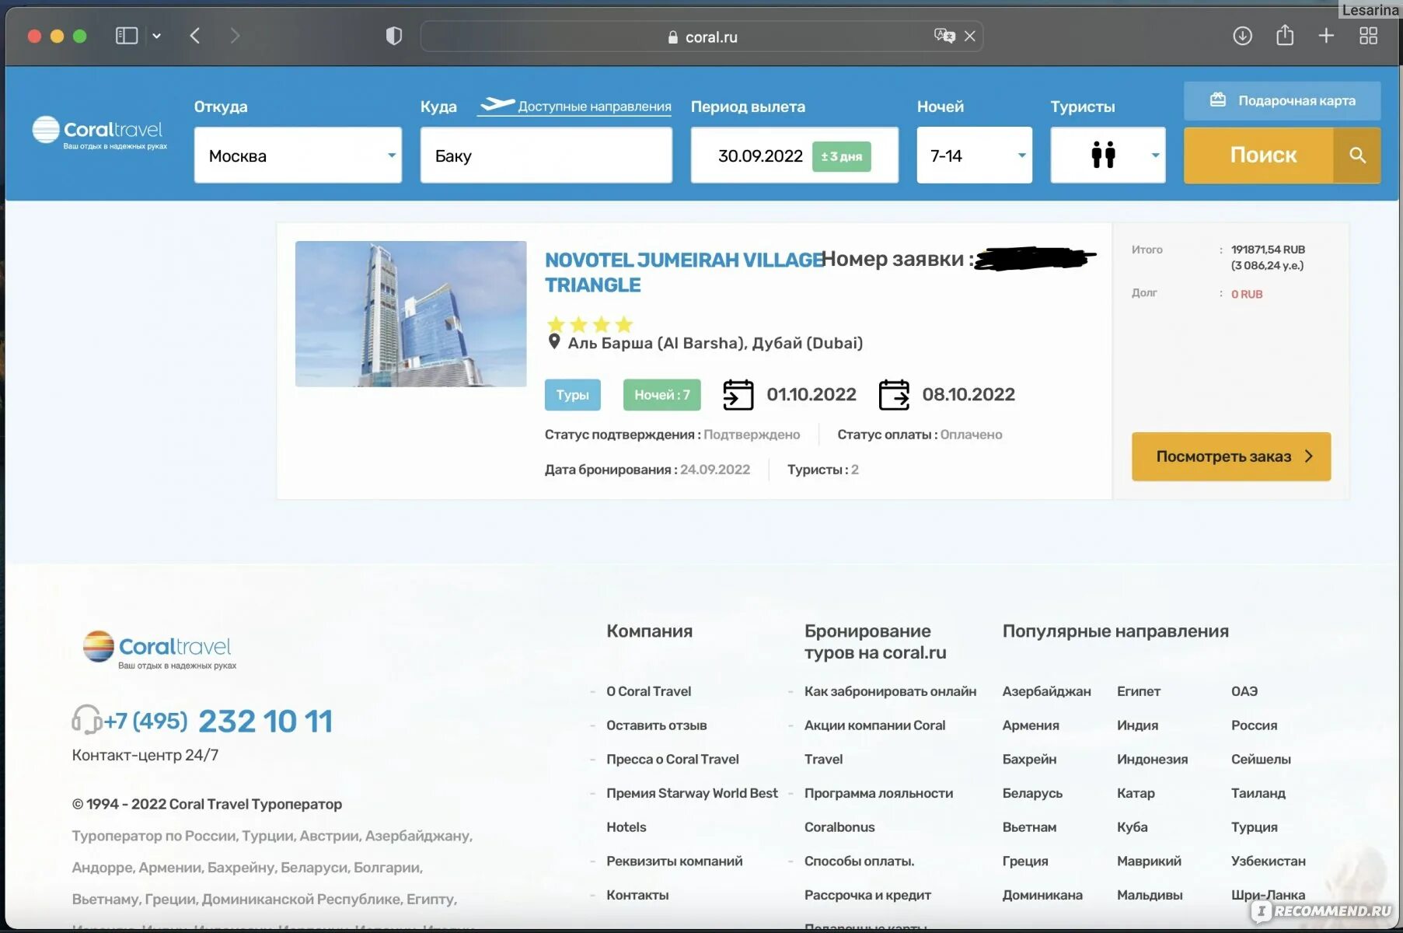Viewport: 1403px width, 933px height.
Task: Click the coral.ru address bar
Action: 702,37
